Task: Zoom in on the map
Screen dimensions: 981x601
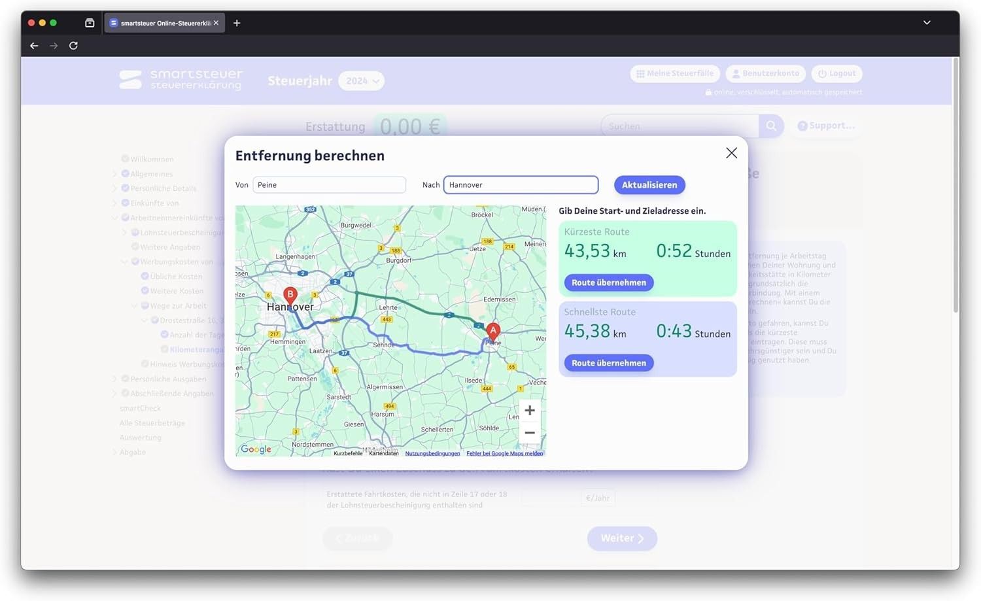Action: [530, 411]
